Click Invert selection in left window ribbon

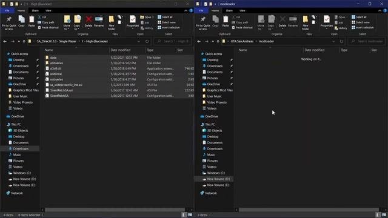[169, 27]
